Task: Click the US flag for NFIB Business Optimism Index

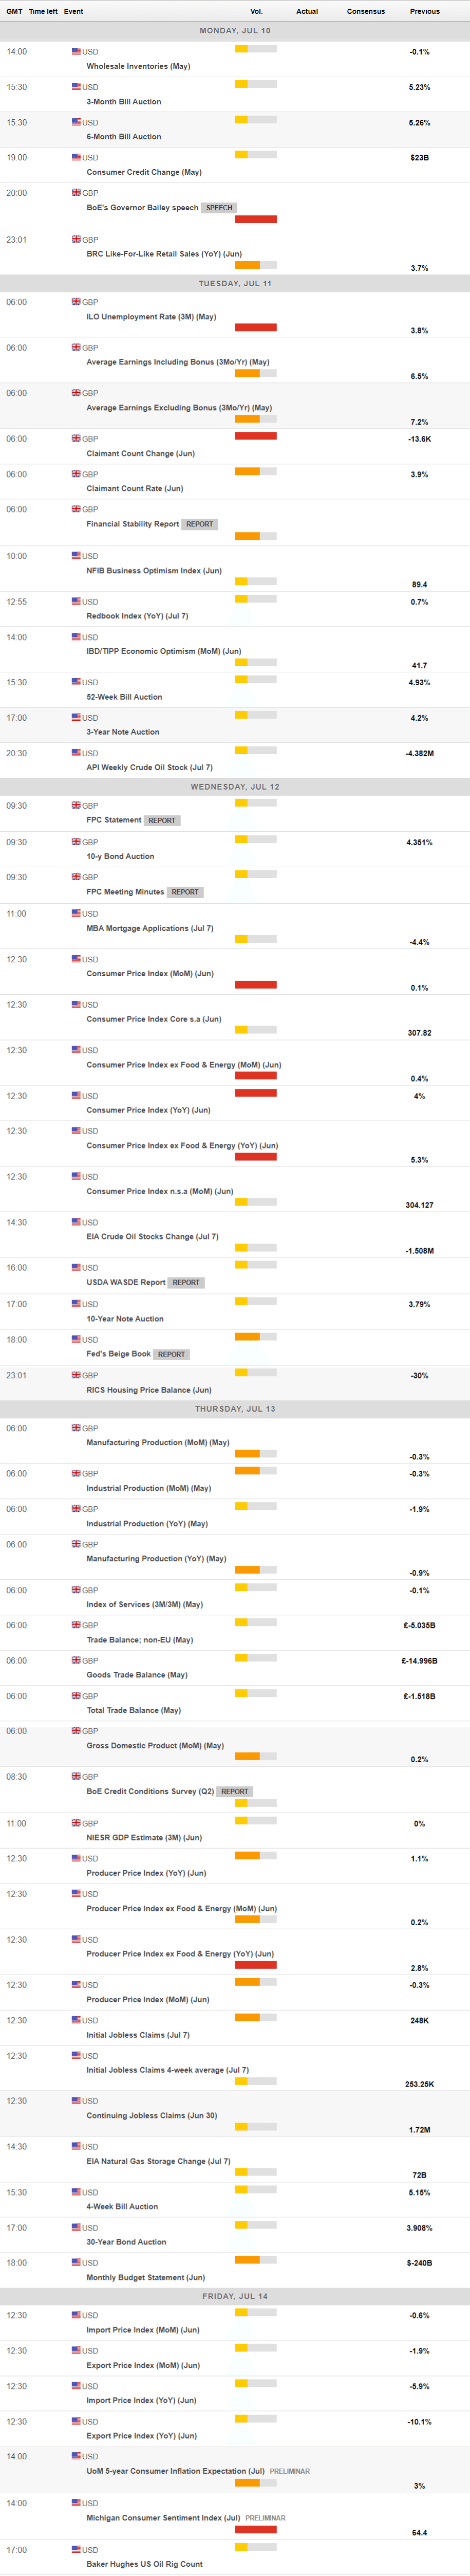Action: pos(76,555)
